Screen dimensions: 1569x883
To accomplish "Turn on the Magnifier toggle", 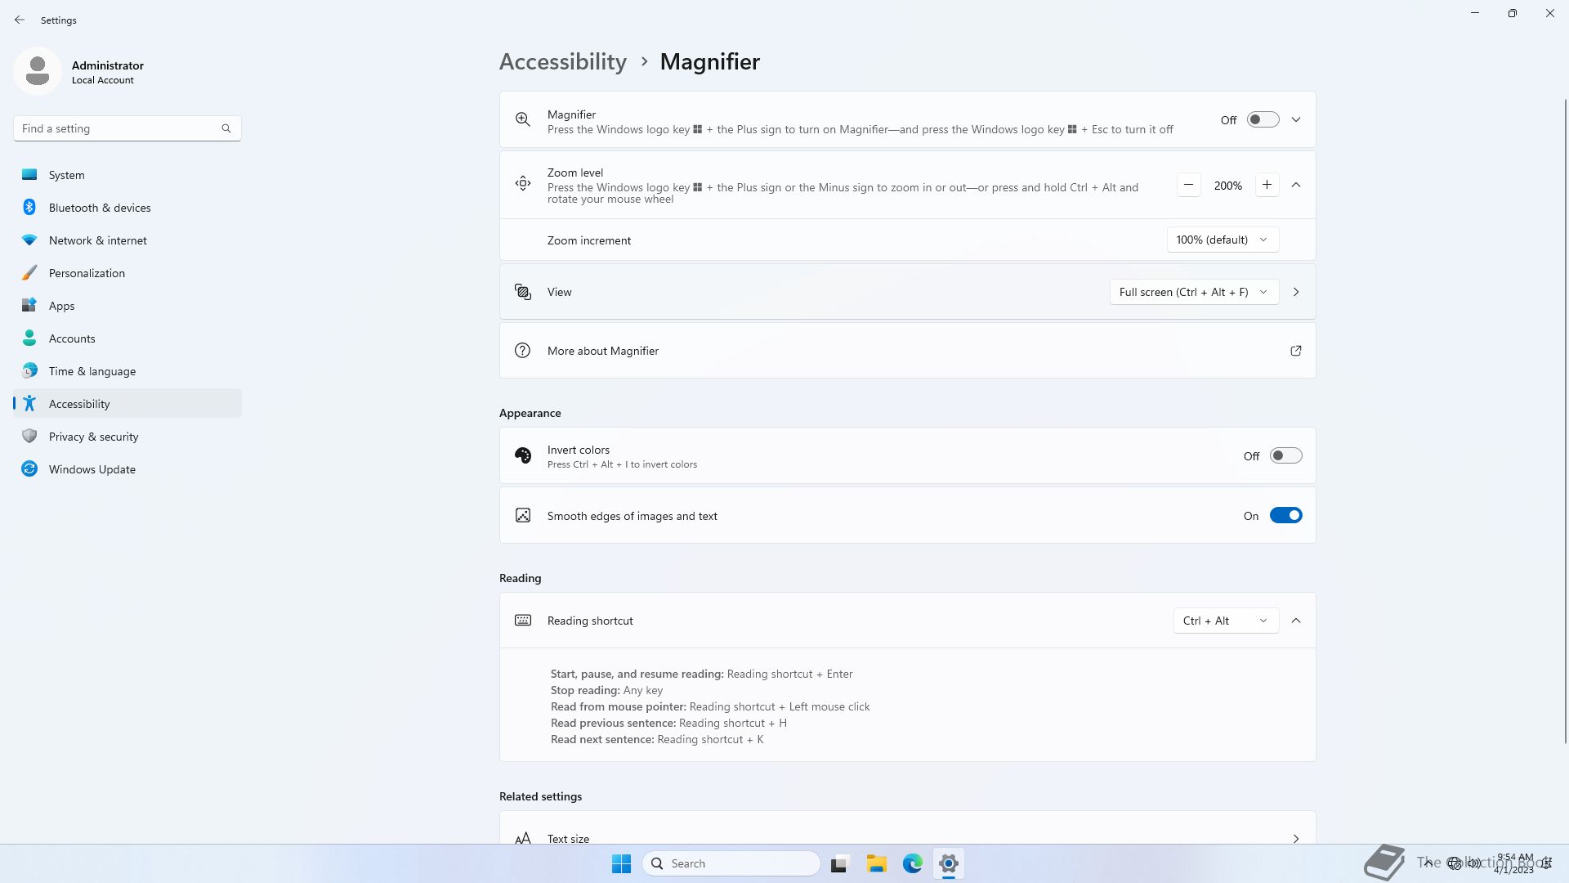I will [x=1263, y=120].
